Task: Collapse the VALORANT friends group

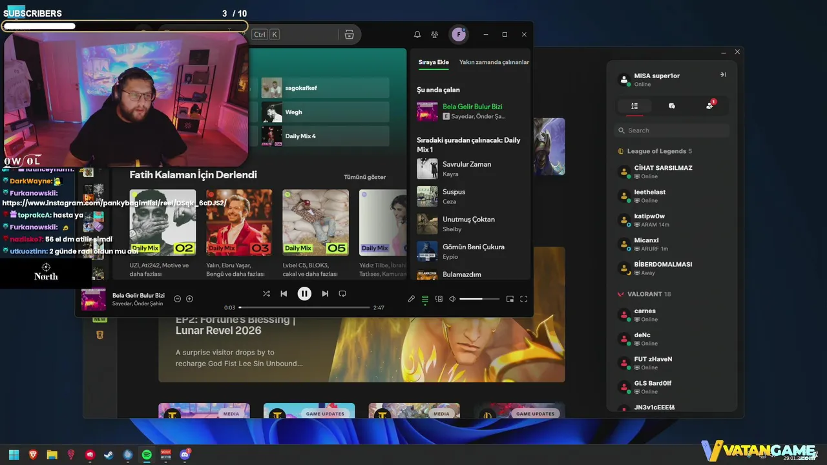Action: [645, 294]
